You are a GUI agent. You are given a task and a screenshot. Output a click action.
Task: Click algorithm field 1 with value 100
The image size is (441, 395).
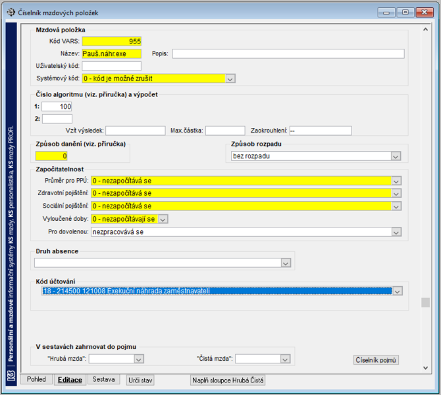[57, 106]
